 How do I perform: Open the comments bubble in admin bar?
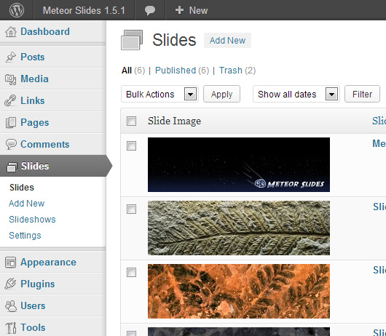[150, 11]
